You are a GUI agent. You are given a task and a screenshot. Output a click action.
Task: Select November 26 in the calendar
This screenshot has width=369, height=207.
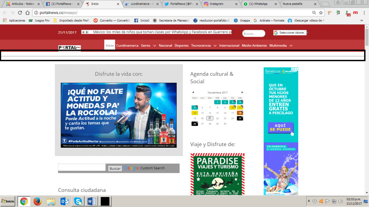195,124
